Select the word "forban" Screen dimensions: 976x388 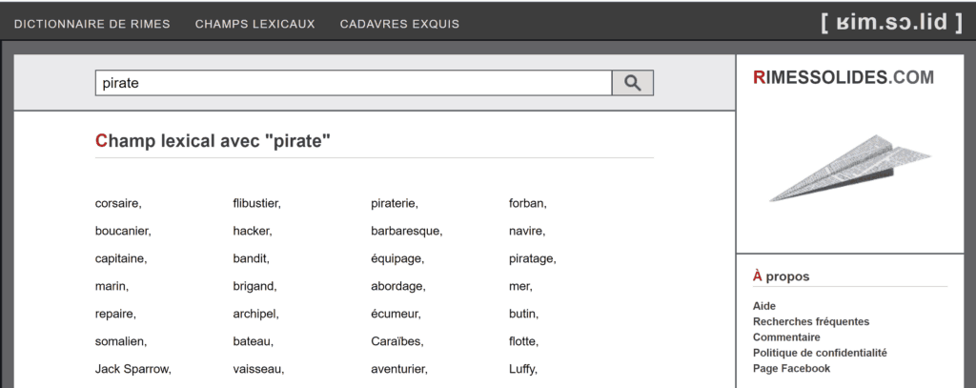pos(526,203)
